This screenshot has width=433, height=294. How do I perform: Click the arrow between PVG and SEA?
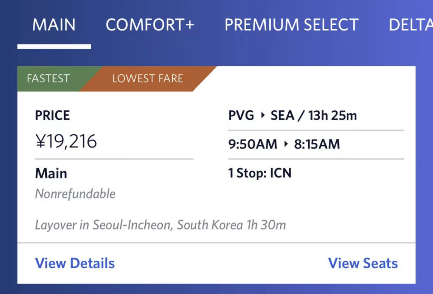pos(263,115)
